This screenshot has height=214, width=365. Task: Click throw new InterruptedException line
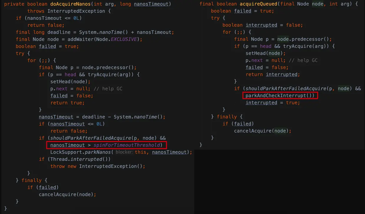click(x=98, y=166)
